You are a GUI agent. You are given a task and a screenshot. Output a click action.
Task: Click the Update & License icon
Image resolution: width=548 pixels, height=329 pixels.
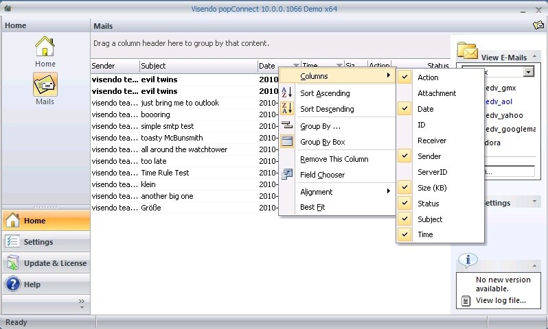pos(12,263)
